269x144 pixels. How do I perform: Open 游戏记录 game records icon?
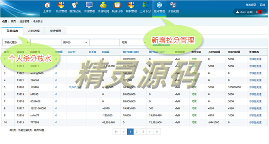coord(75,5)
